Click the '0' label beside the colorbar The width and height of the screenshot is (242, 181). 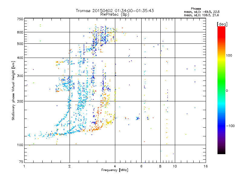227,91
